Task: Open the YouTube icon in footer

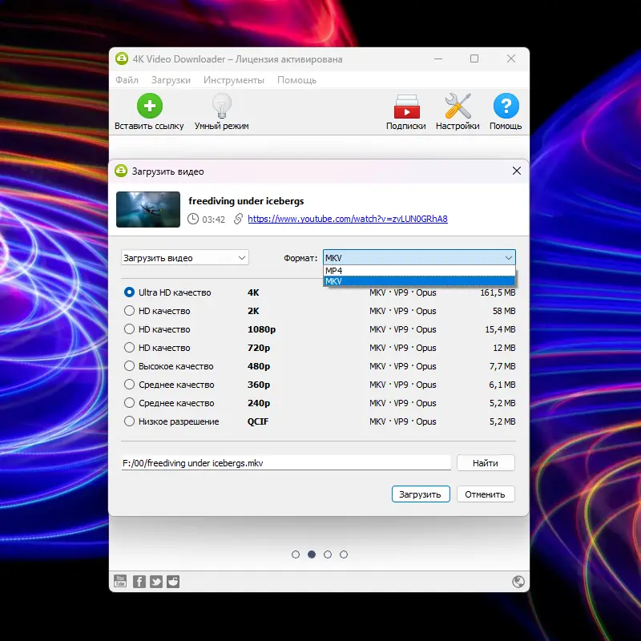Action: [x=120, y=581]
